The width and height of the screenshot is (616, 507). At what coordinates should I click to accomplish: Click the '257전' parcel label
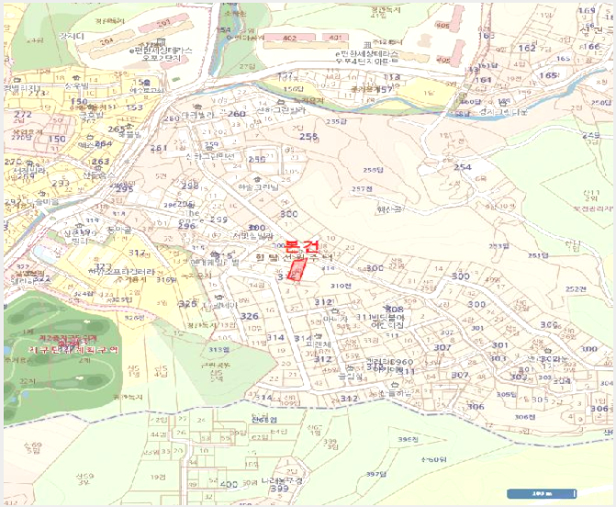[x=362, y=188]
